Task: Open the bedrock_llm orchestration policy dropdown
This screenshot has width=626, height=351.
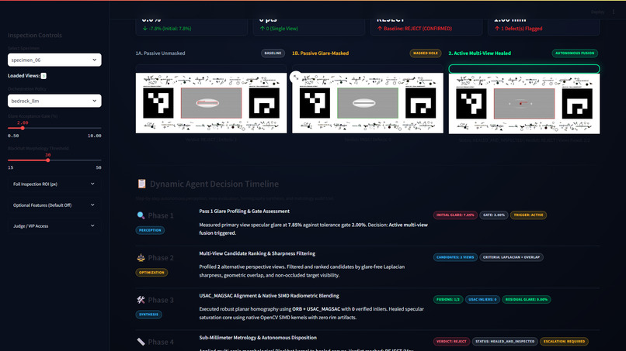Action: [54, 101]
